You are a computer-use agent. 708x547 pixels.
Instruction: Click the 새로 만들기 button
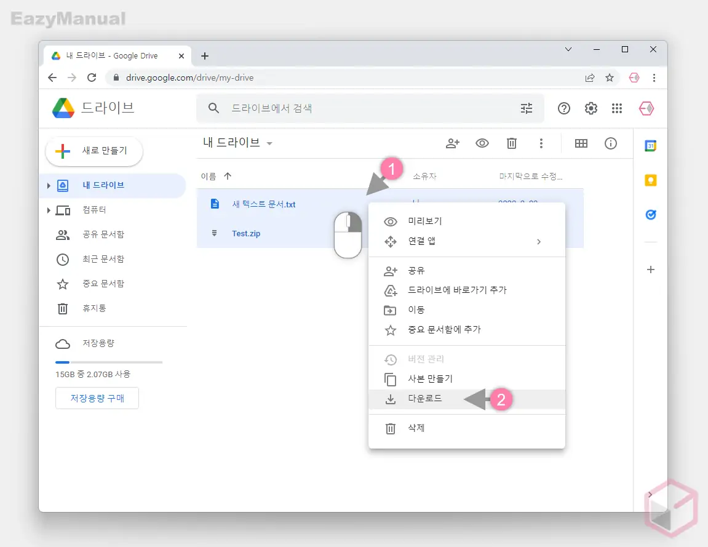[x=93, y=151]
